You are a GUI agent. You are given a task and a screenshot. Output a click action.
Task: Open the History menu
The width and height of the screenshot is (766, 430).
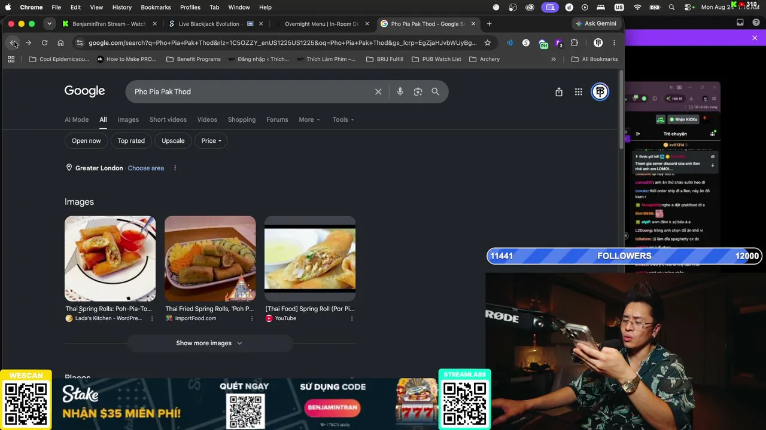pyautogui.click(x=121, y=7)
